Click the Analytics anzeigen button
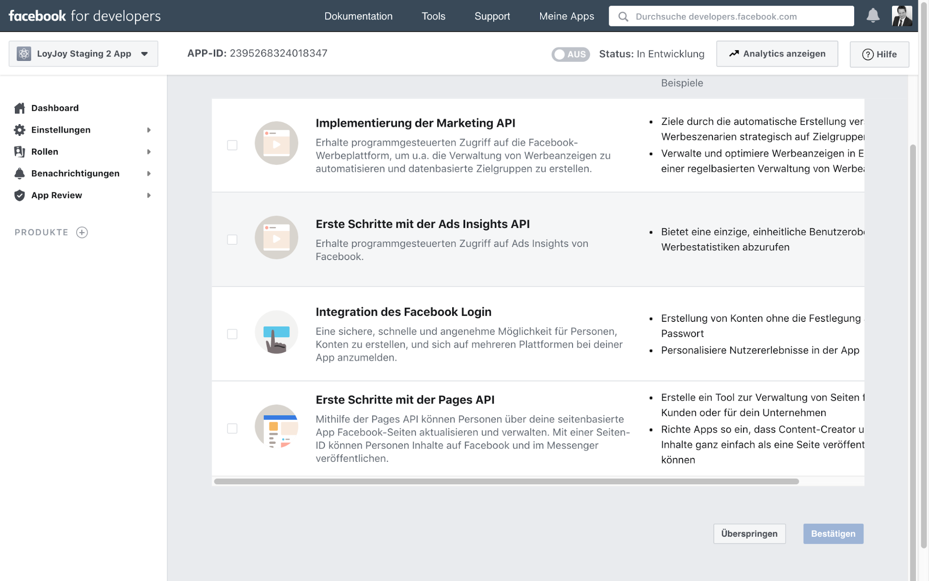Viewport: 929px width, 581px height. [777, 54]
